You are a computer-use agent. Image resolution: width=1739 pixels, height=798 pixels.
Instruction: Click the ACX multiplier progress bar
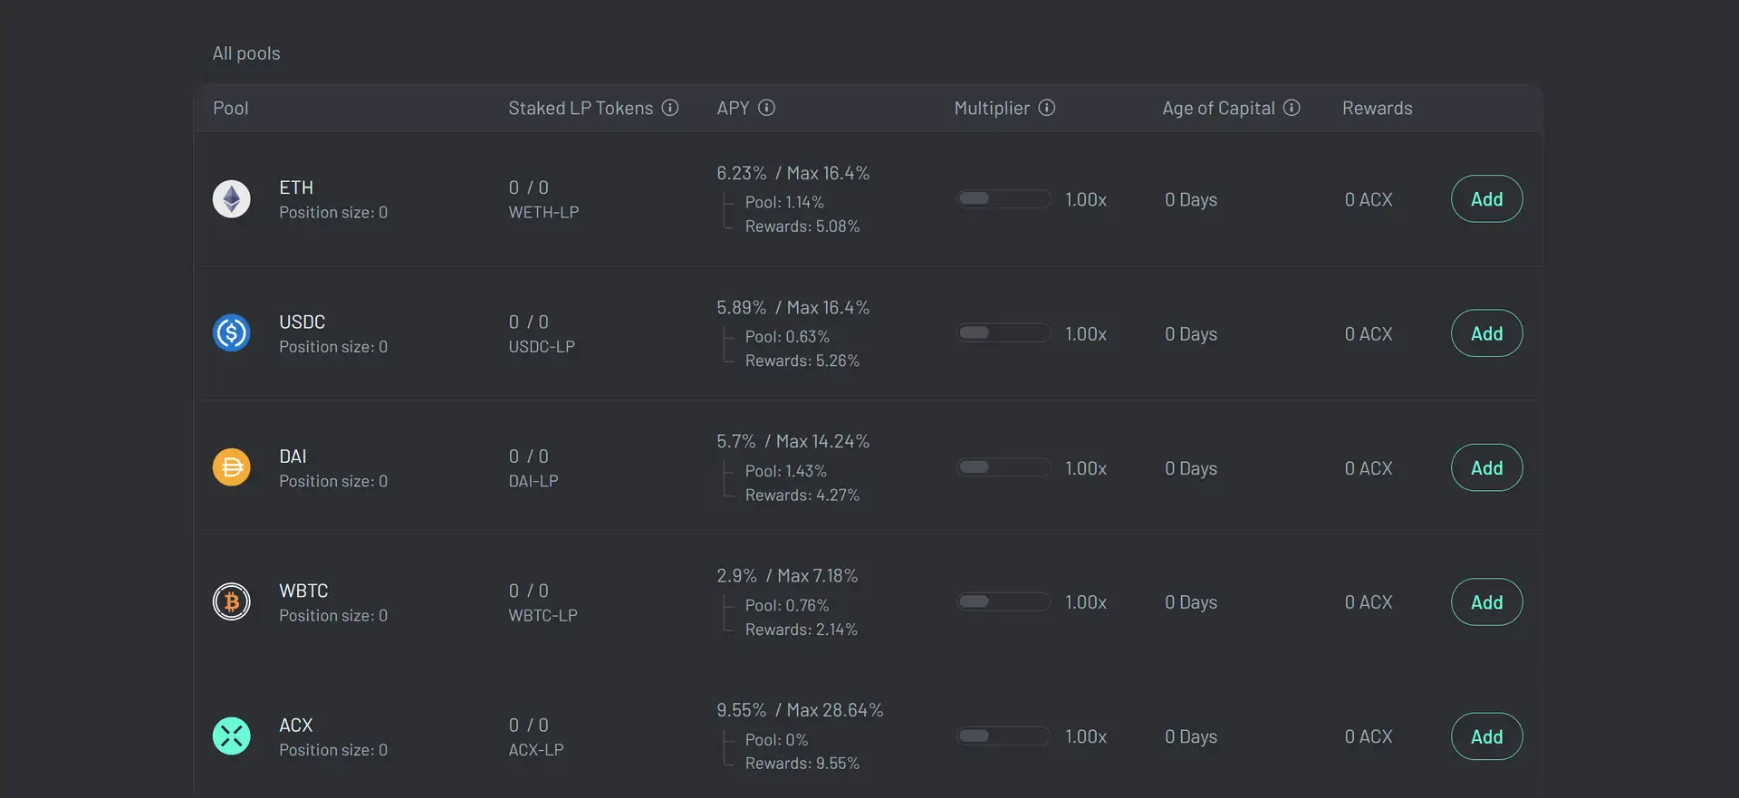coord(1004,736)
